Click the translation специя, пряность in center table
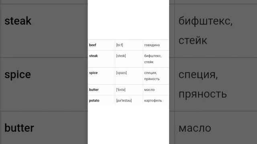This screenshot has height=144, width=257. (x=152, y=76)
